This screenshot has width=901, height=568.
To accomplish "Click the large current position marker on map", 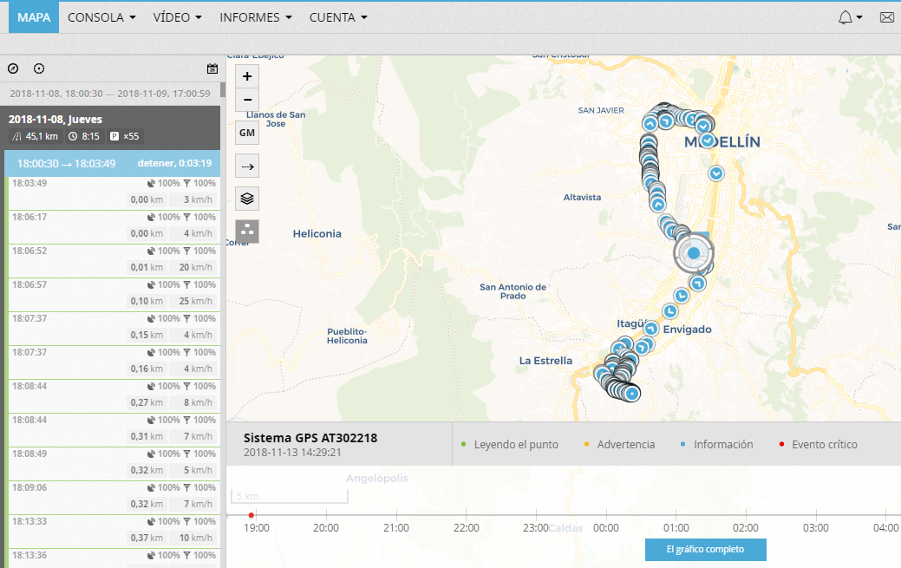I will tap(694, 253).
